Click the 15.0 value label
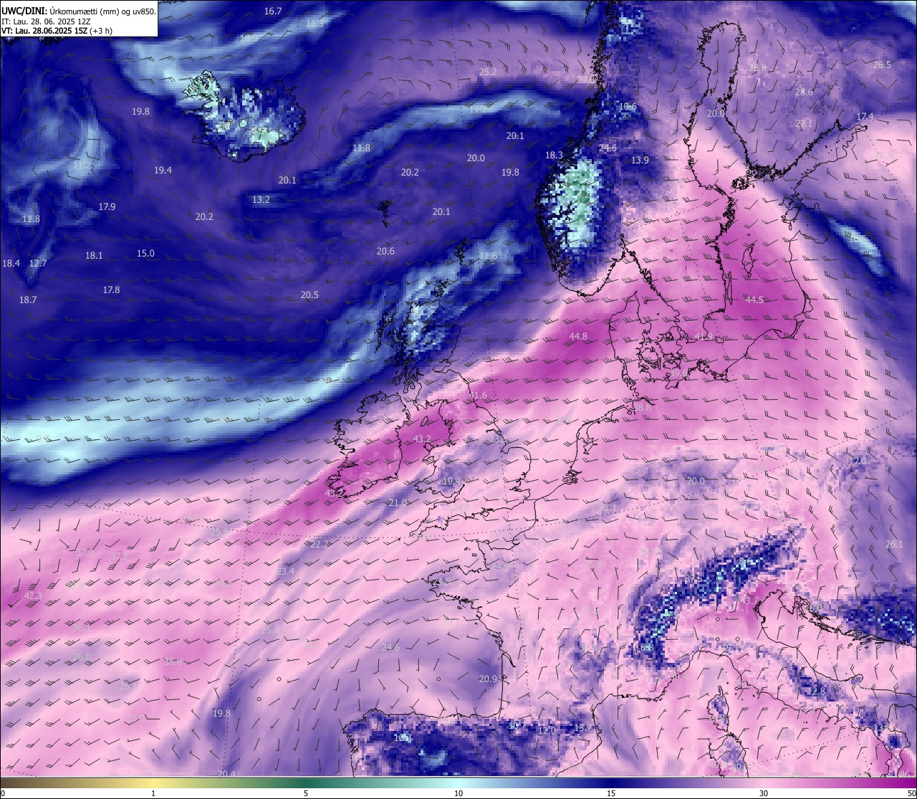 [x=145, y=253]
